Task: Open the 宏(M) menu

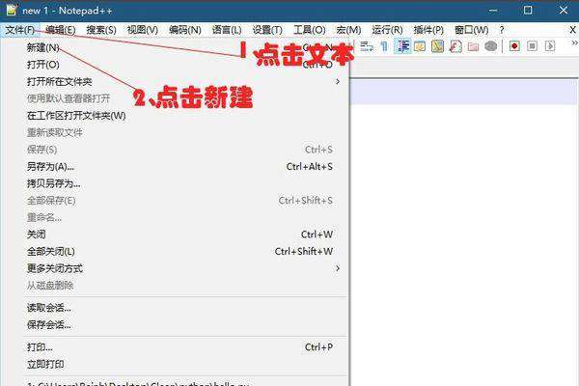Action: (x=348, y=30)
